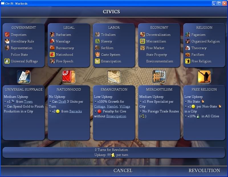Select the Police State civic
Screen dimensions: 228x177
pyautogui.click(x=19, y=55)
